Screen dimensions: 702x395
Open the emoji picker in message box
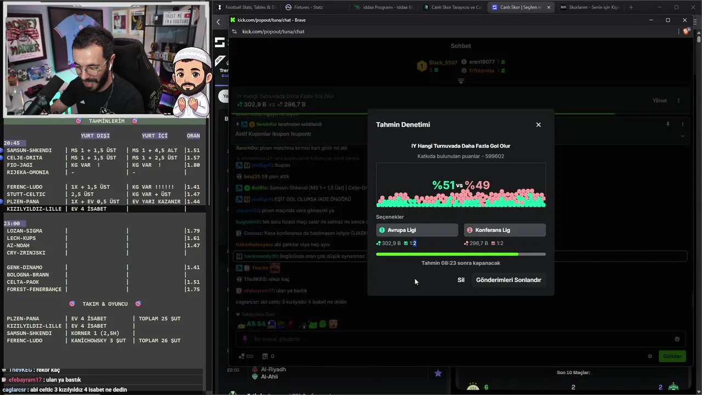[677, 339]
